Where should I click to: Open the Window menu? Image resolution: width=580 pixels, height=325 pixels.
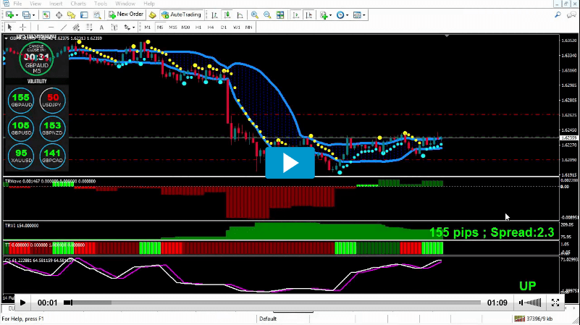[x=125, y=4]
